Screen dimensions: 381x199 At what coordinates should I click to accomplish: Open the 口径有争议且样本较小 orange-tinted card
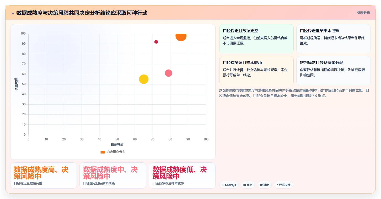click(256, 71)
